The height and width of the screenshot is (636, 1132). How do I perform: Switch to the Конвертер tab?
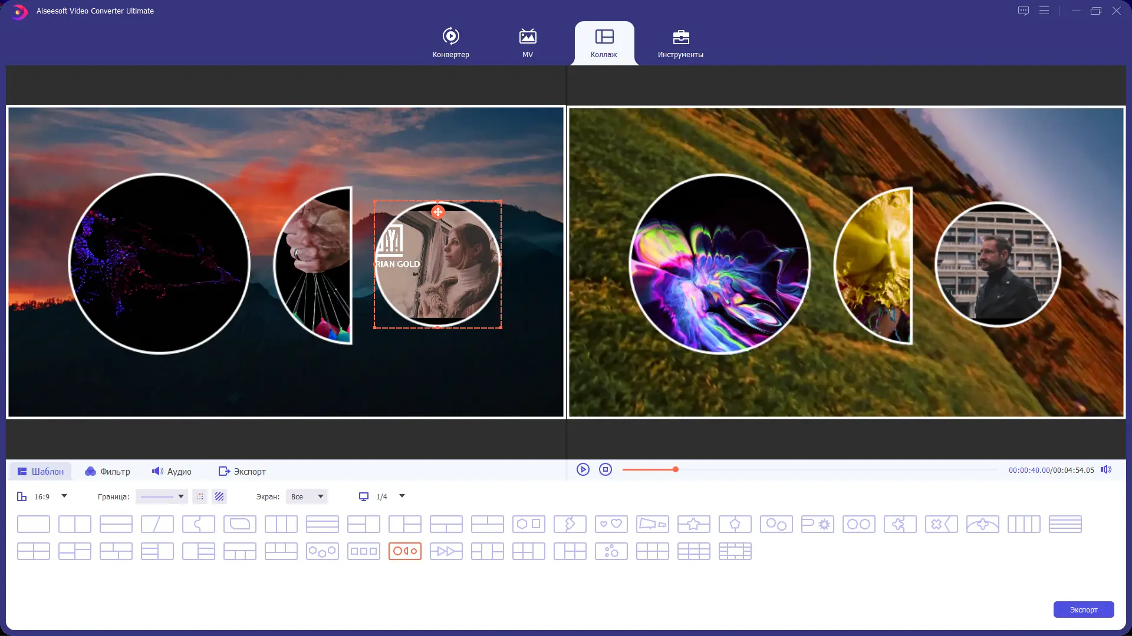click(x=450, y=43)
